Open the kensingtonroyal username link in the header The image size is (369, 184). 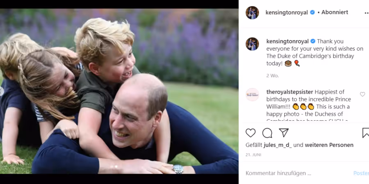[x=287, y=13]
